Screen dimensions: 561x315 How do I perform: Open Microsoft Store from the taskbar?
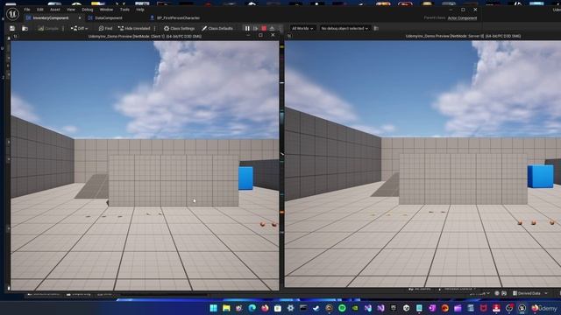coord(278,308)
